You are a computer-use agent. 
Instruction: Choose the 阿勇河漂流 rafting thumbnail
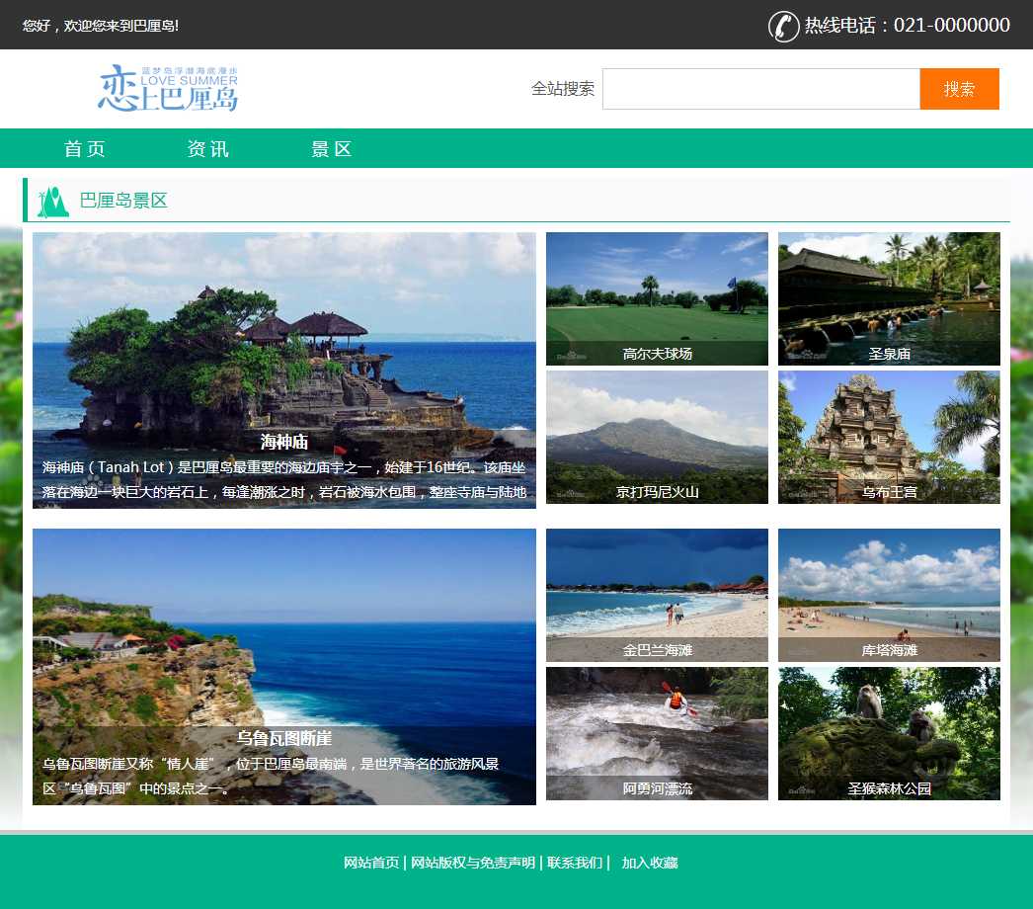[657, 733]
